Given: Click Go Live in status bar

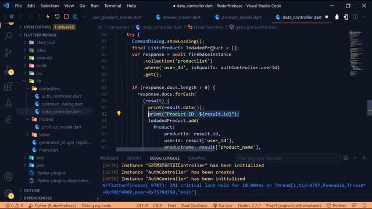Looking at the screenshot, I should [223, 206].
